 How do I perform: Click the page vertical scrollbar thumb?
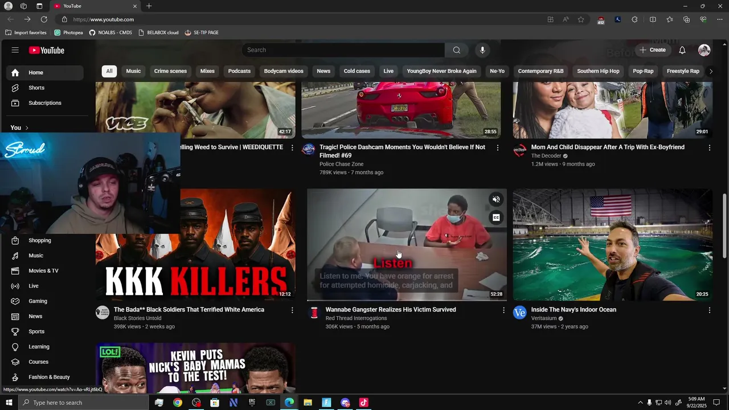click(724, 225)
